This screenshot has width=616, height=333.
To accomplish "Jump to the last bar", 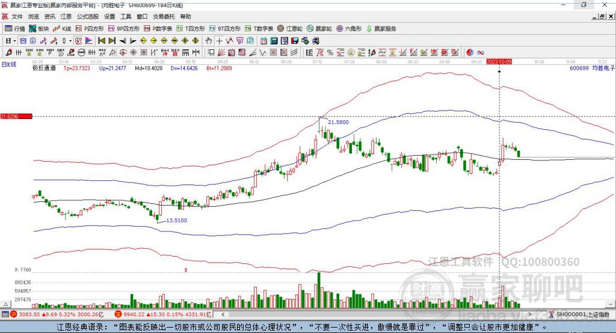I will pyautogui.click(x=112, y=41).
